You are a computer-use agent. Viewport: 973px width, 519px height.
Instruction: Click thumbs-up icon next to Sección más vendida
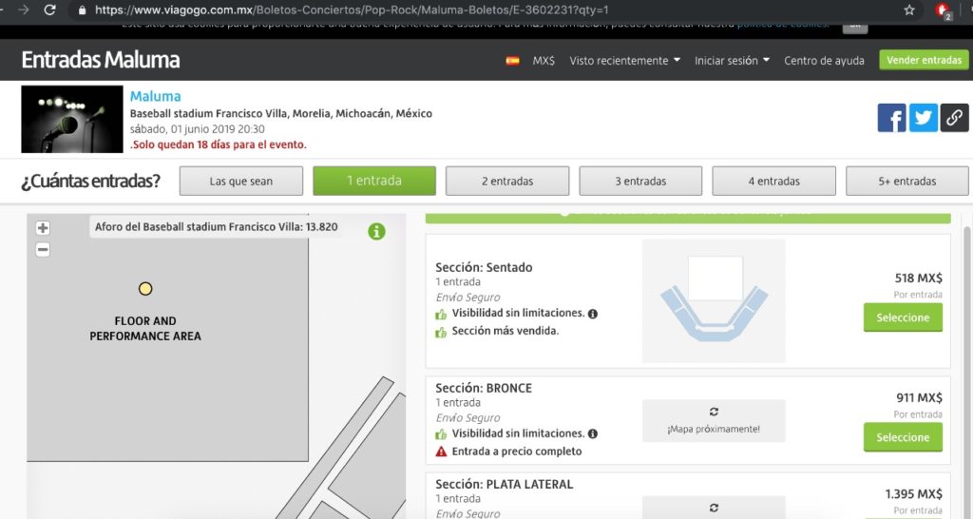point(441,332)
